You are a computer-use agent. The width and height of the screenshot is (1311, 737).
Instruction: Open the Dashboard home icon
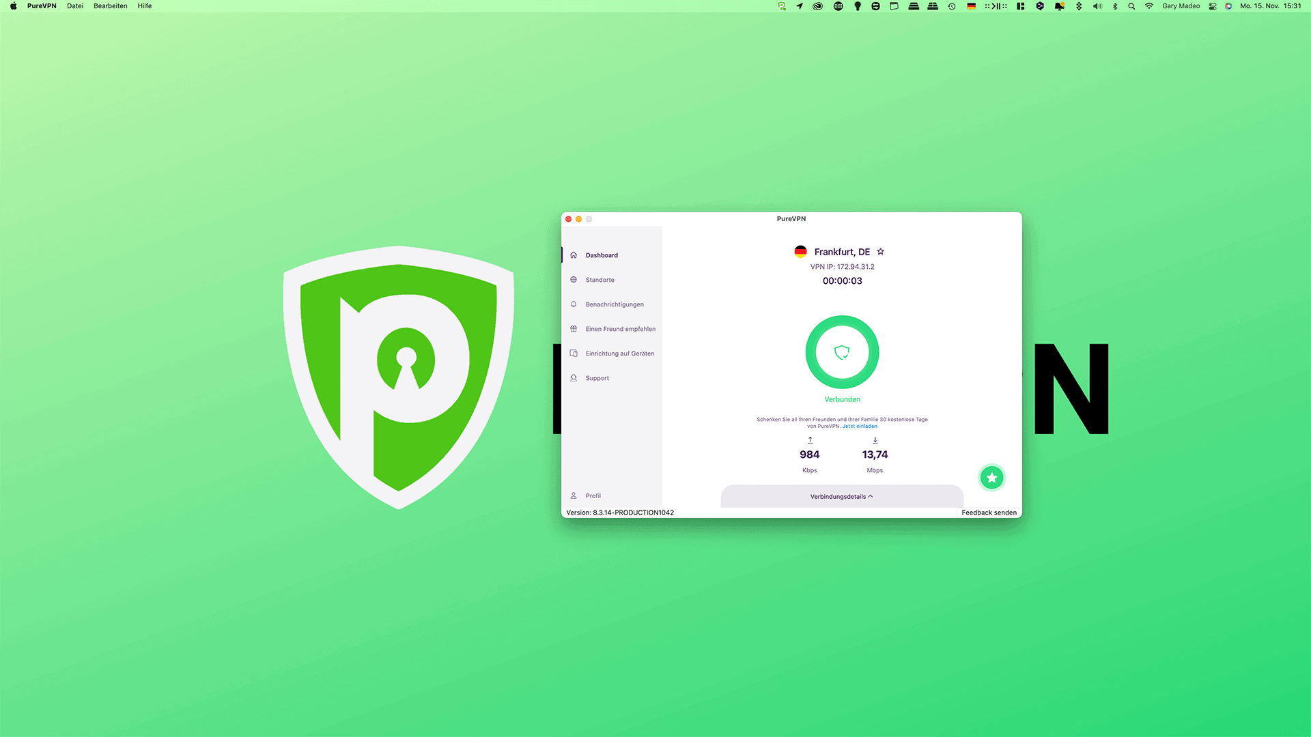[x=574, y=255]
